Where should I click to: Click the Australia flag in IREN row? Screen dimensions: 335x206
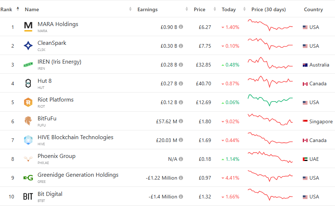tap(305, 65)
